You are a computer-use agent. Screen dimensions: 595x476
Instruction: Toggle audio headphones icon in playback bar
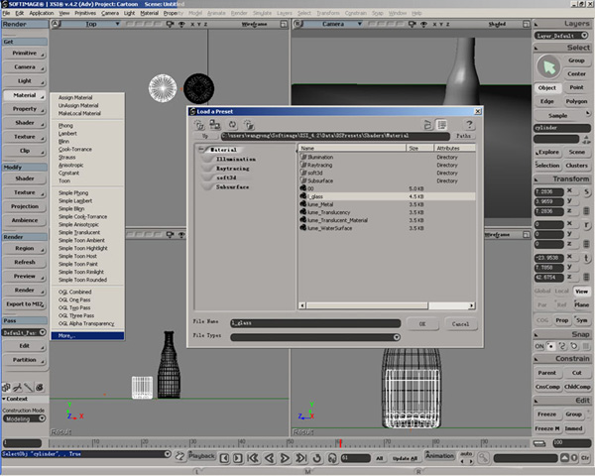[332, 458]
